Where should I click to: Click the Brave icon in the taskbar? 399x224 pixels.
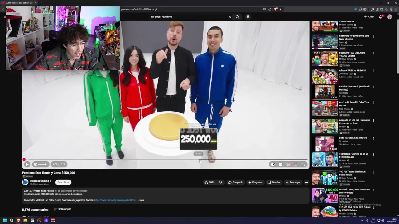tap(18, 221)
